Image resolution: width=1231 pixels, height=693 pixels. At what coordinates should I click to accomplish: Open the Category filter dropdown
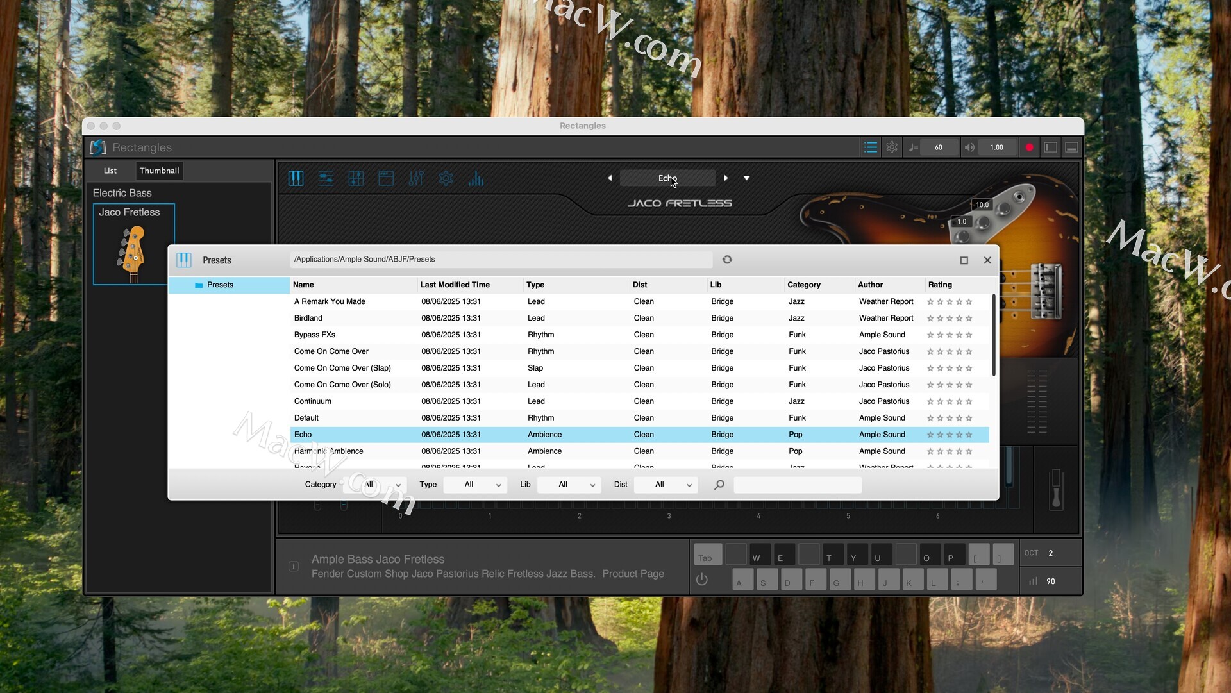point(374,485)
